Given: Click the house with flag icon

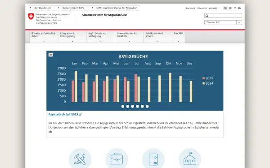Looking at the screenshot, I should [190, 159].
